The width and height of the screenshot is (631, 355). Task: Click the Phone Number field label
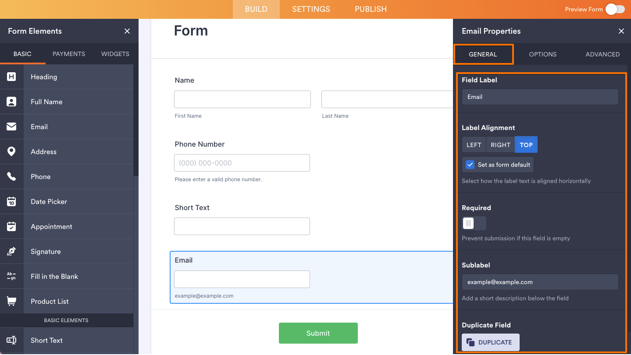point(200,144)
